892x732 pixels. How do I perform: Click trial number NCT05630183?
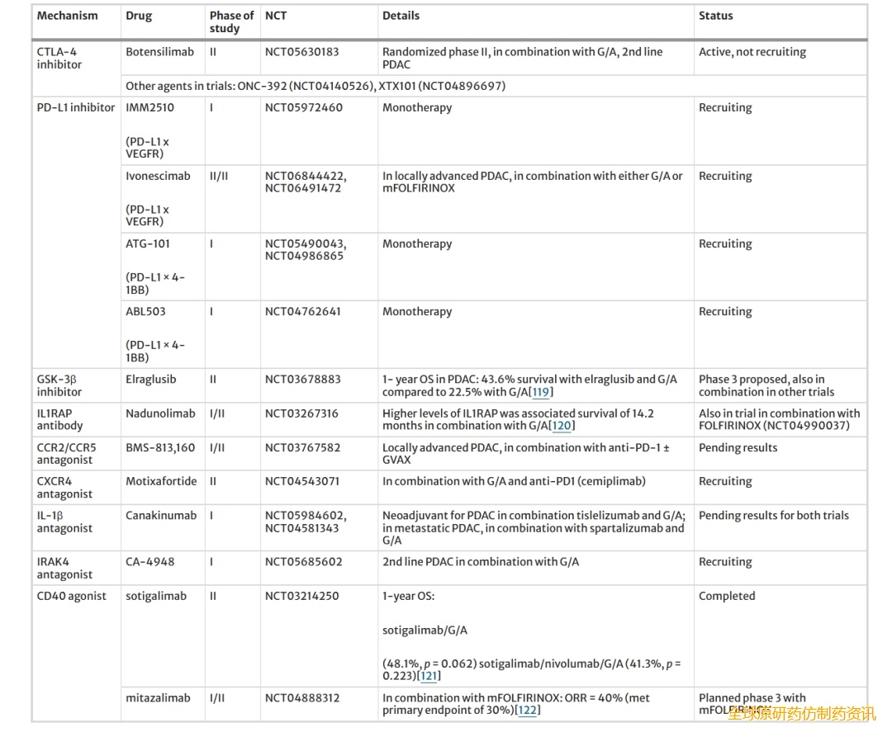tap(302, 52)
